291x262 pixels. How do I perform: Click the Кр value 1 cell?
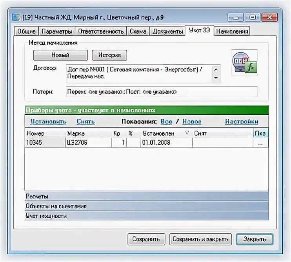119,142
